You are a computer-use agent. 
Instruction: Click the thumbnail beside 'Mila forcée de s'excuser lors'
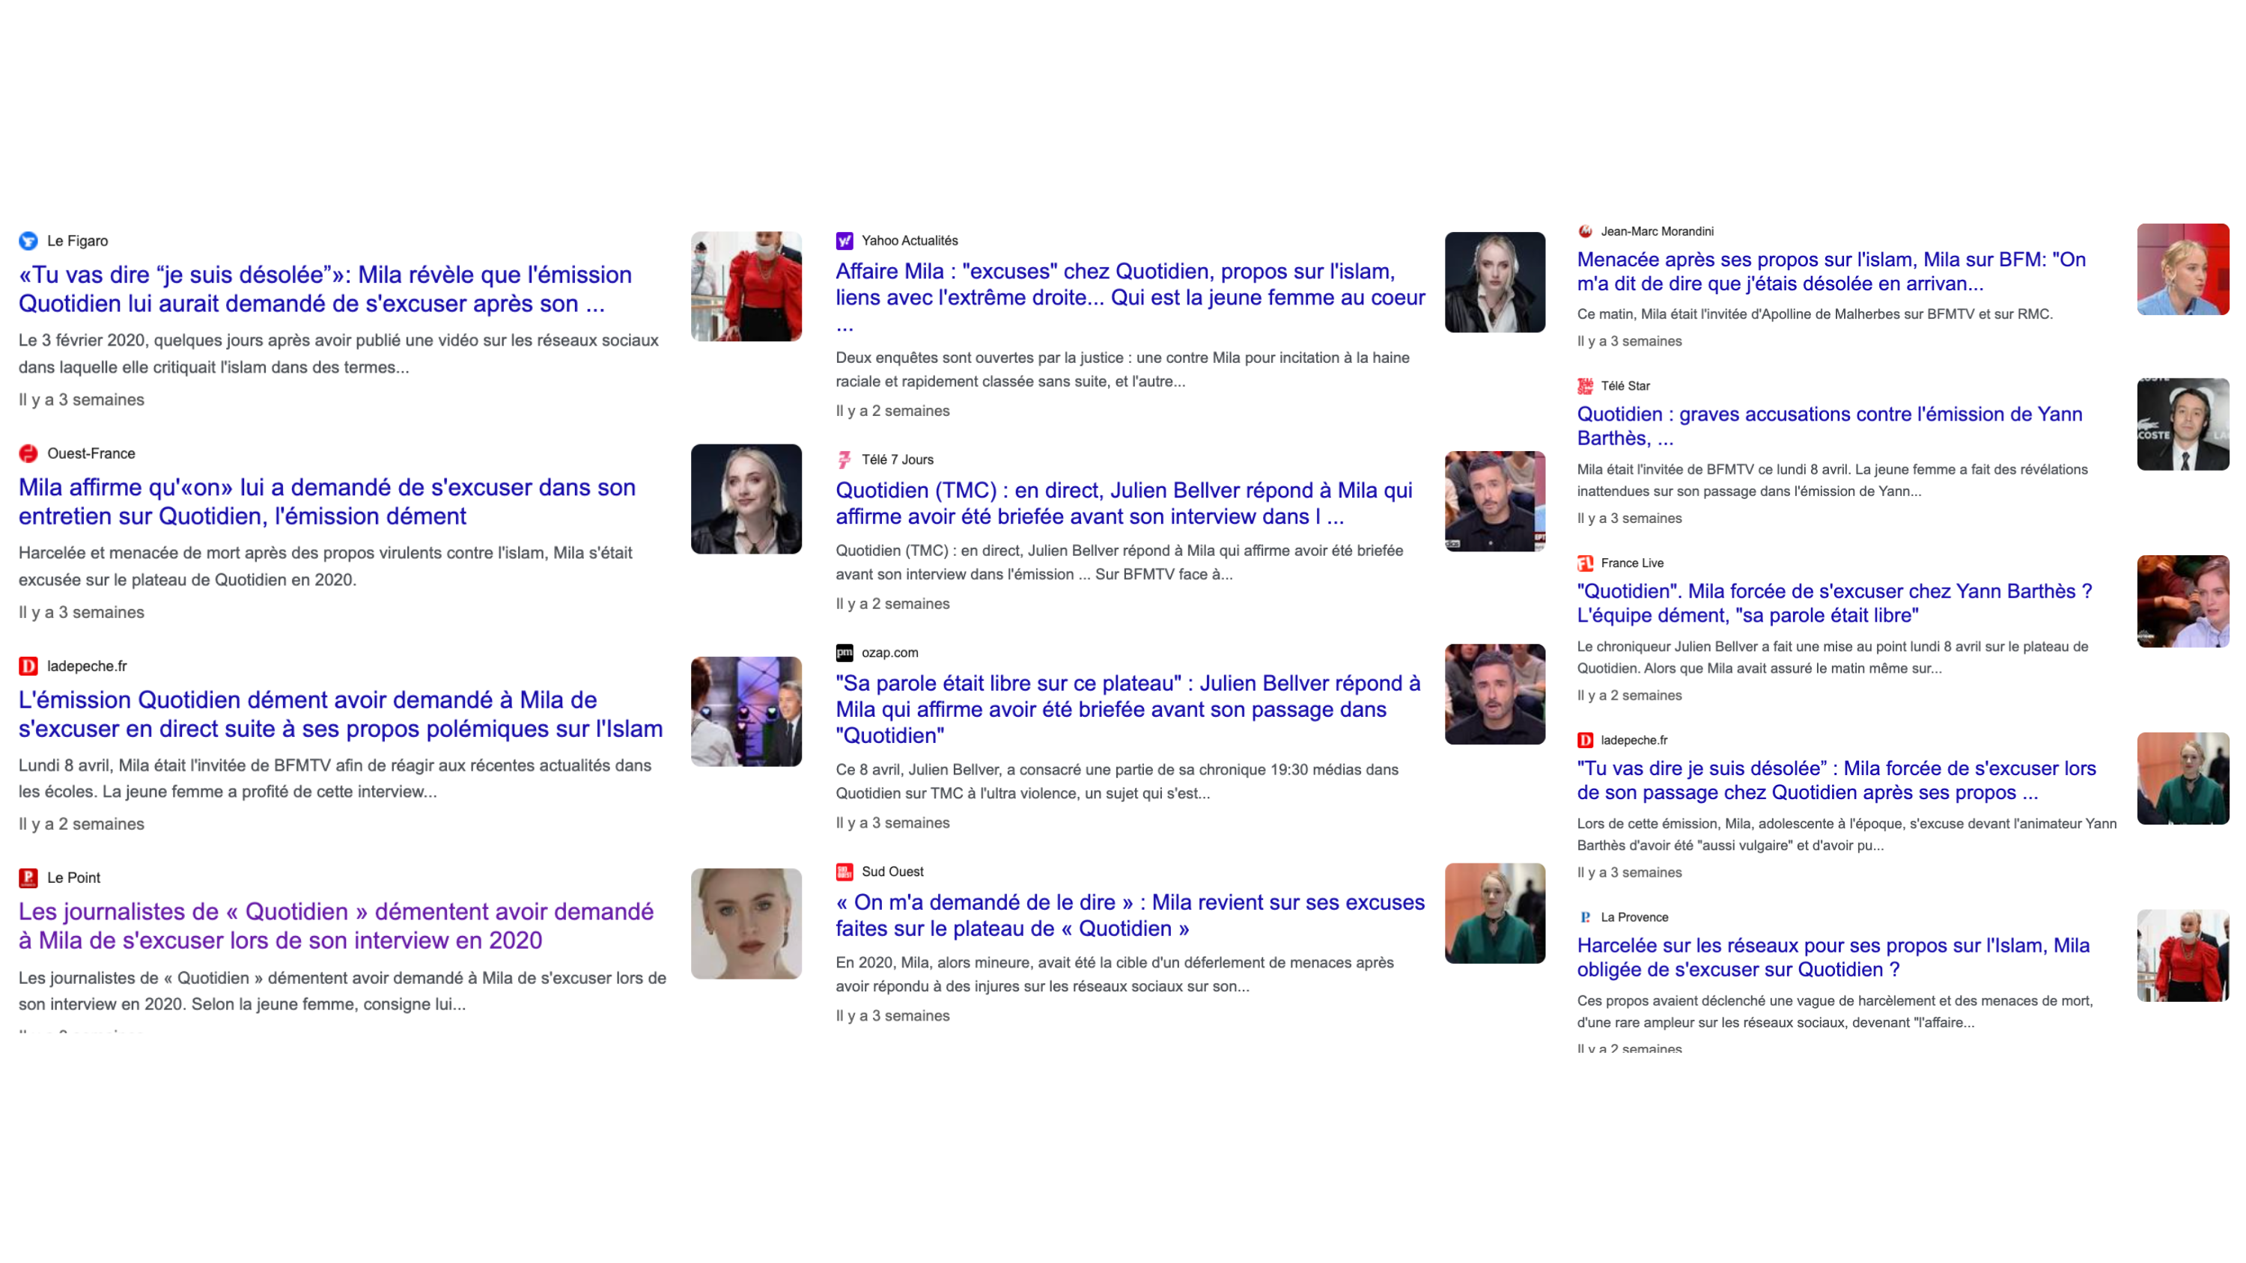2182,778
